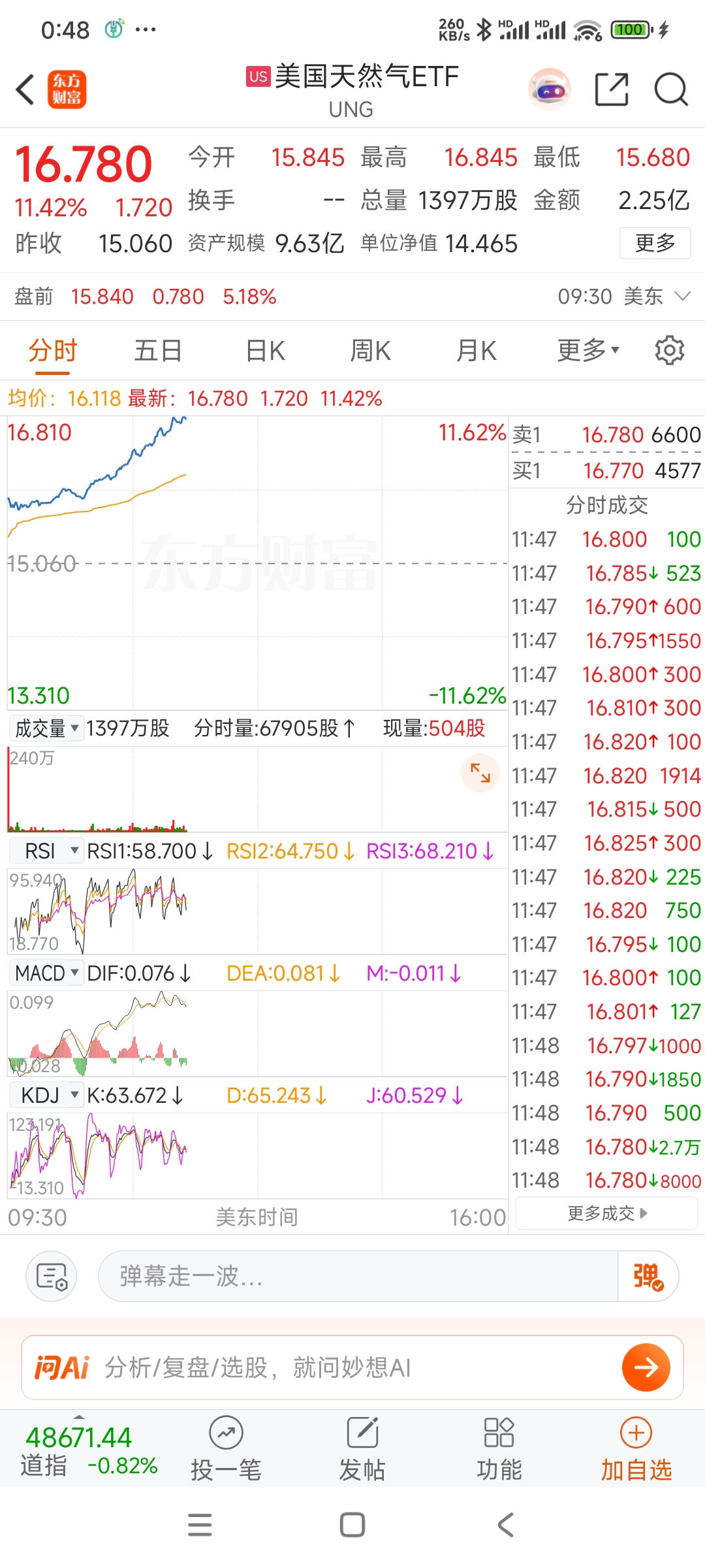
Task: Tap the 分时成交 section header
Action: (x=607, y=504)
